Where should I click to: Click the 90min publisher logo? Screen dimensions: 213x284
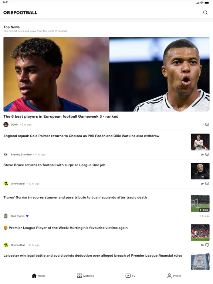[6, 124]
